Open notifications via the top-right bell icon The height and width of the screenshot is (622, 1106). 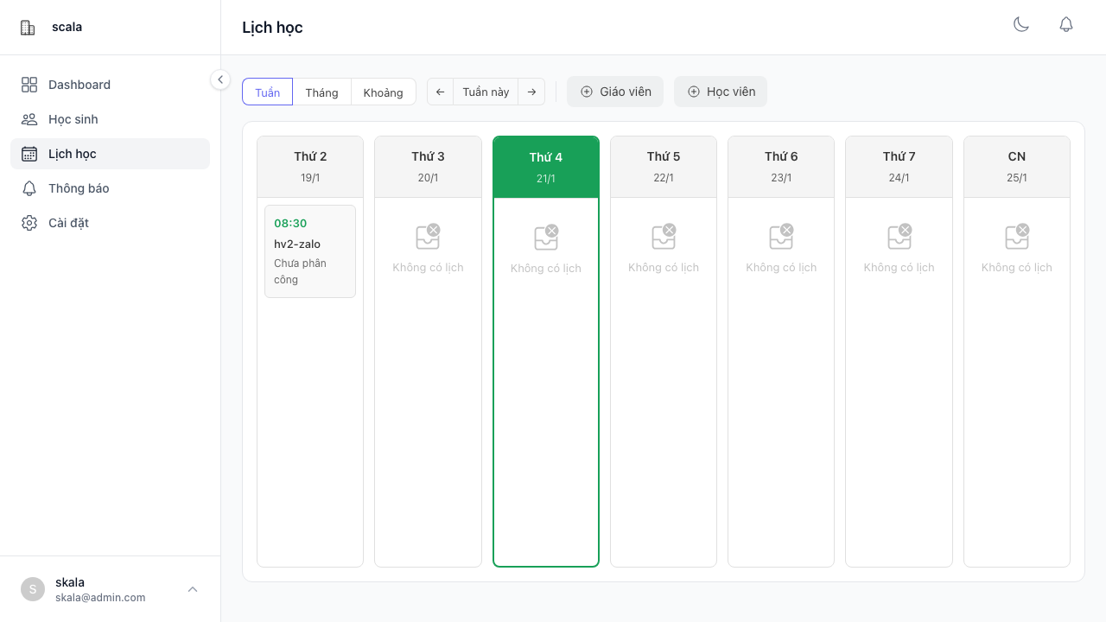point(1066,25)
